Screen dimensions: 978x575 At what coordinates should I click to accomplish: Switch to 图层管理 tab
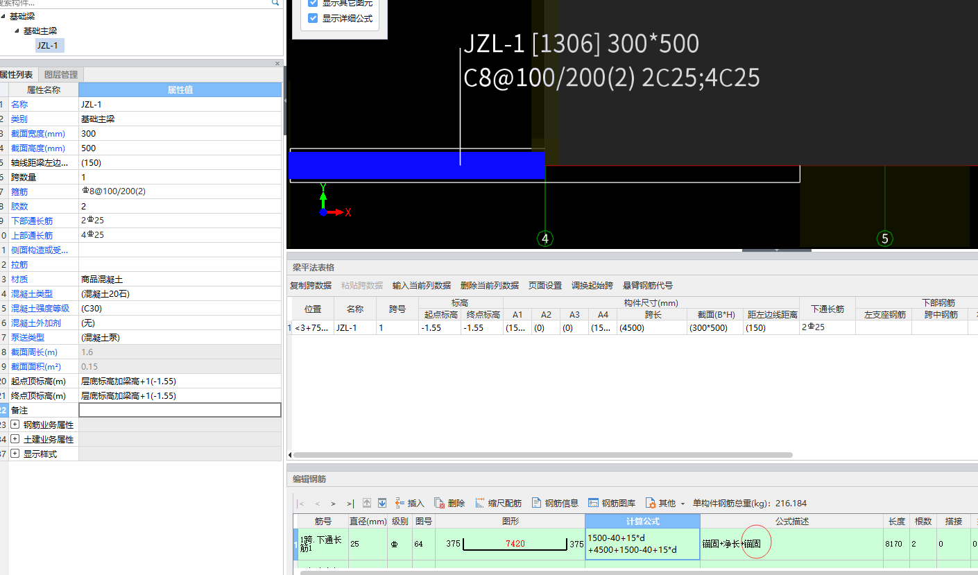tap(61, 75)
